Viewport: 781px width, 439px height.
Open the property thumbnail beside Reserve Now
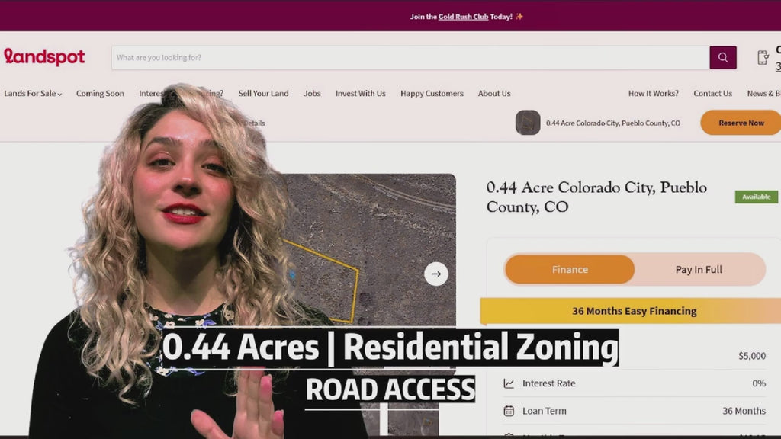[x=528, y=123]
